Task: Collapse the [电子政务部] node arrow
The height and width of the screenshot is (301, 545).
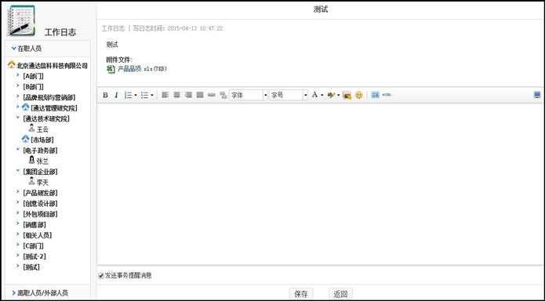Action: (x=18, y=150)
